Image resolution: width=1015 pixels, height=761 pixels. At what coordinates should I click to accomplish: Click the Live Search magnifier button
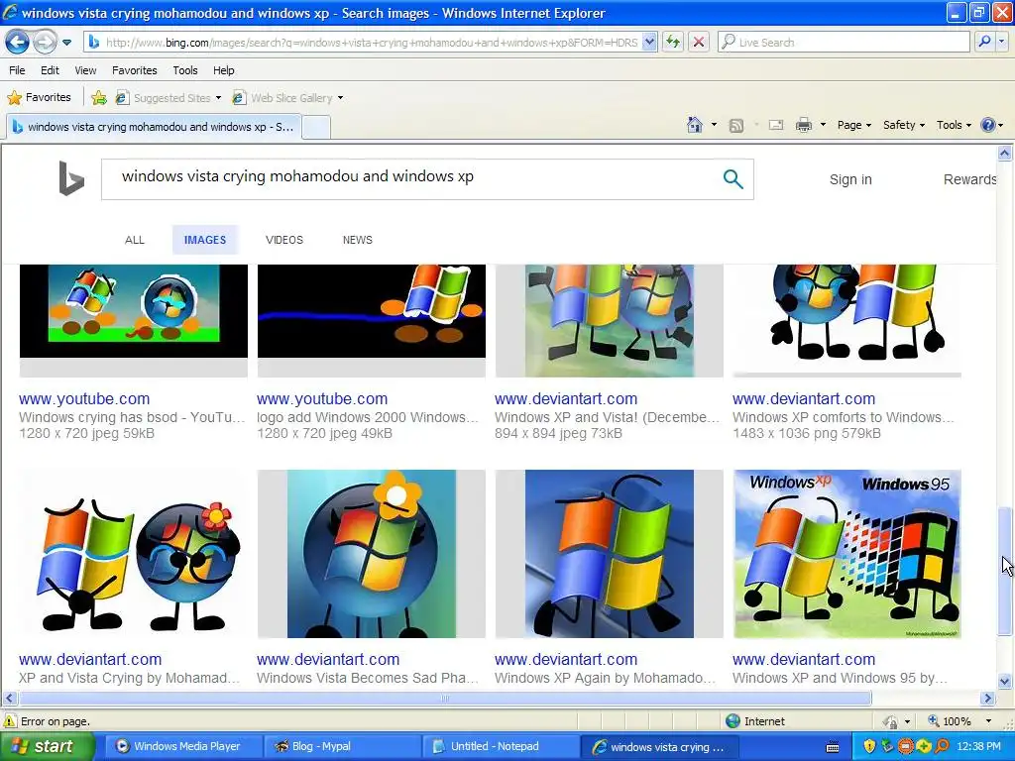984,42
